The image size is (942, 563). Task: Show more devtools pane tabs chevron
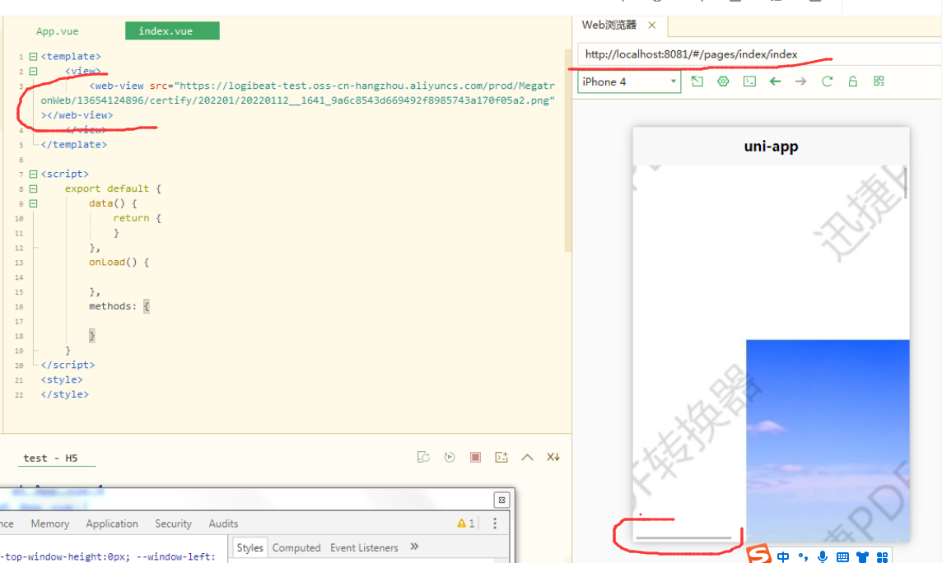414,547
